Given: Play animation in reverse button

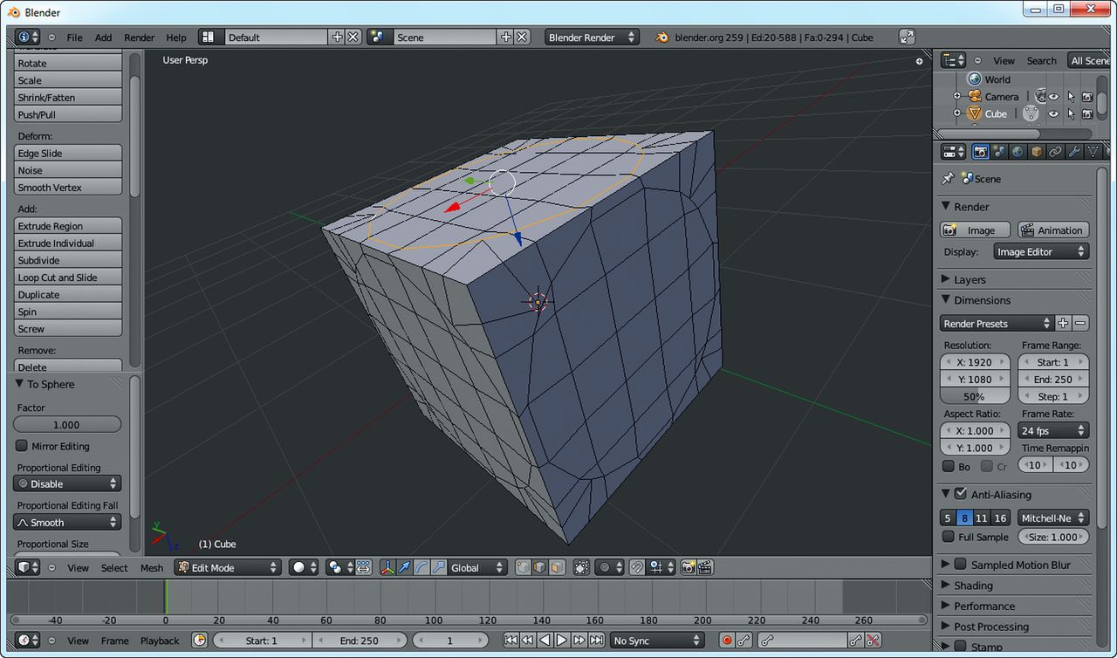Looking at the screenshot, I should point(545,641).
